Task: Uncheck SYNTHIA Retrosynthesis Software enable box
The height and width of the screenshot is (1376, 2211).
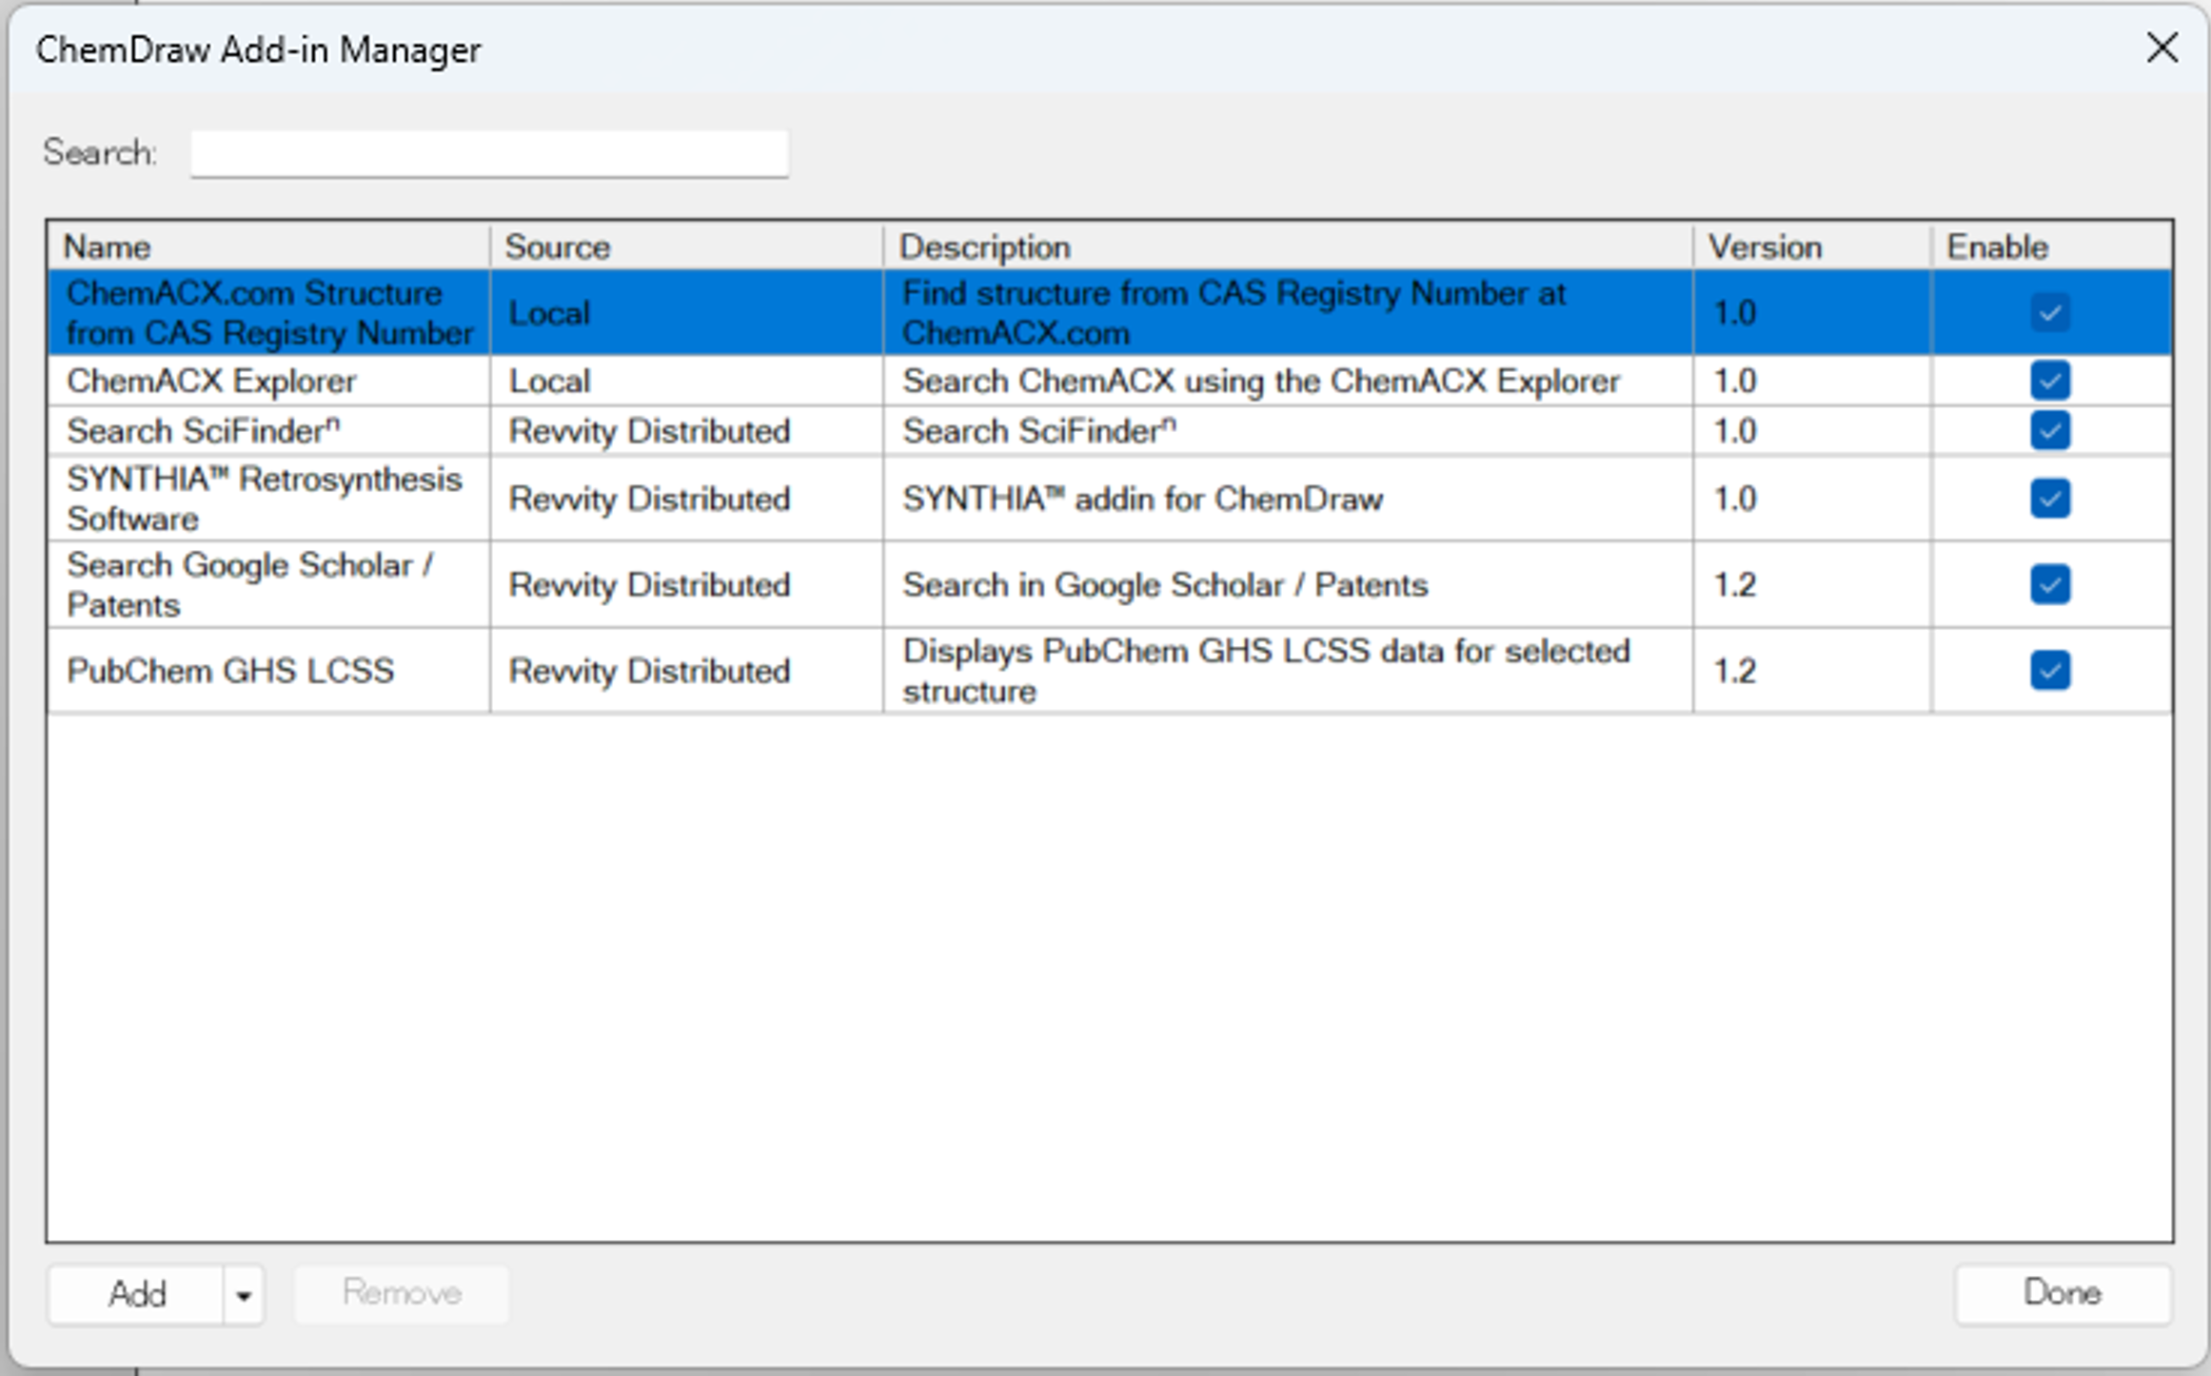Action: 2049,499
